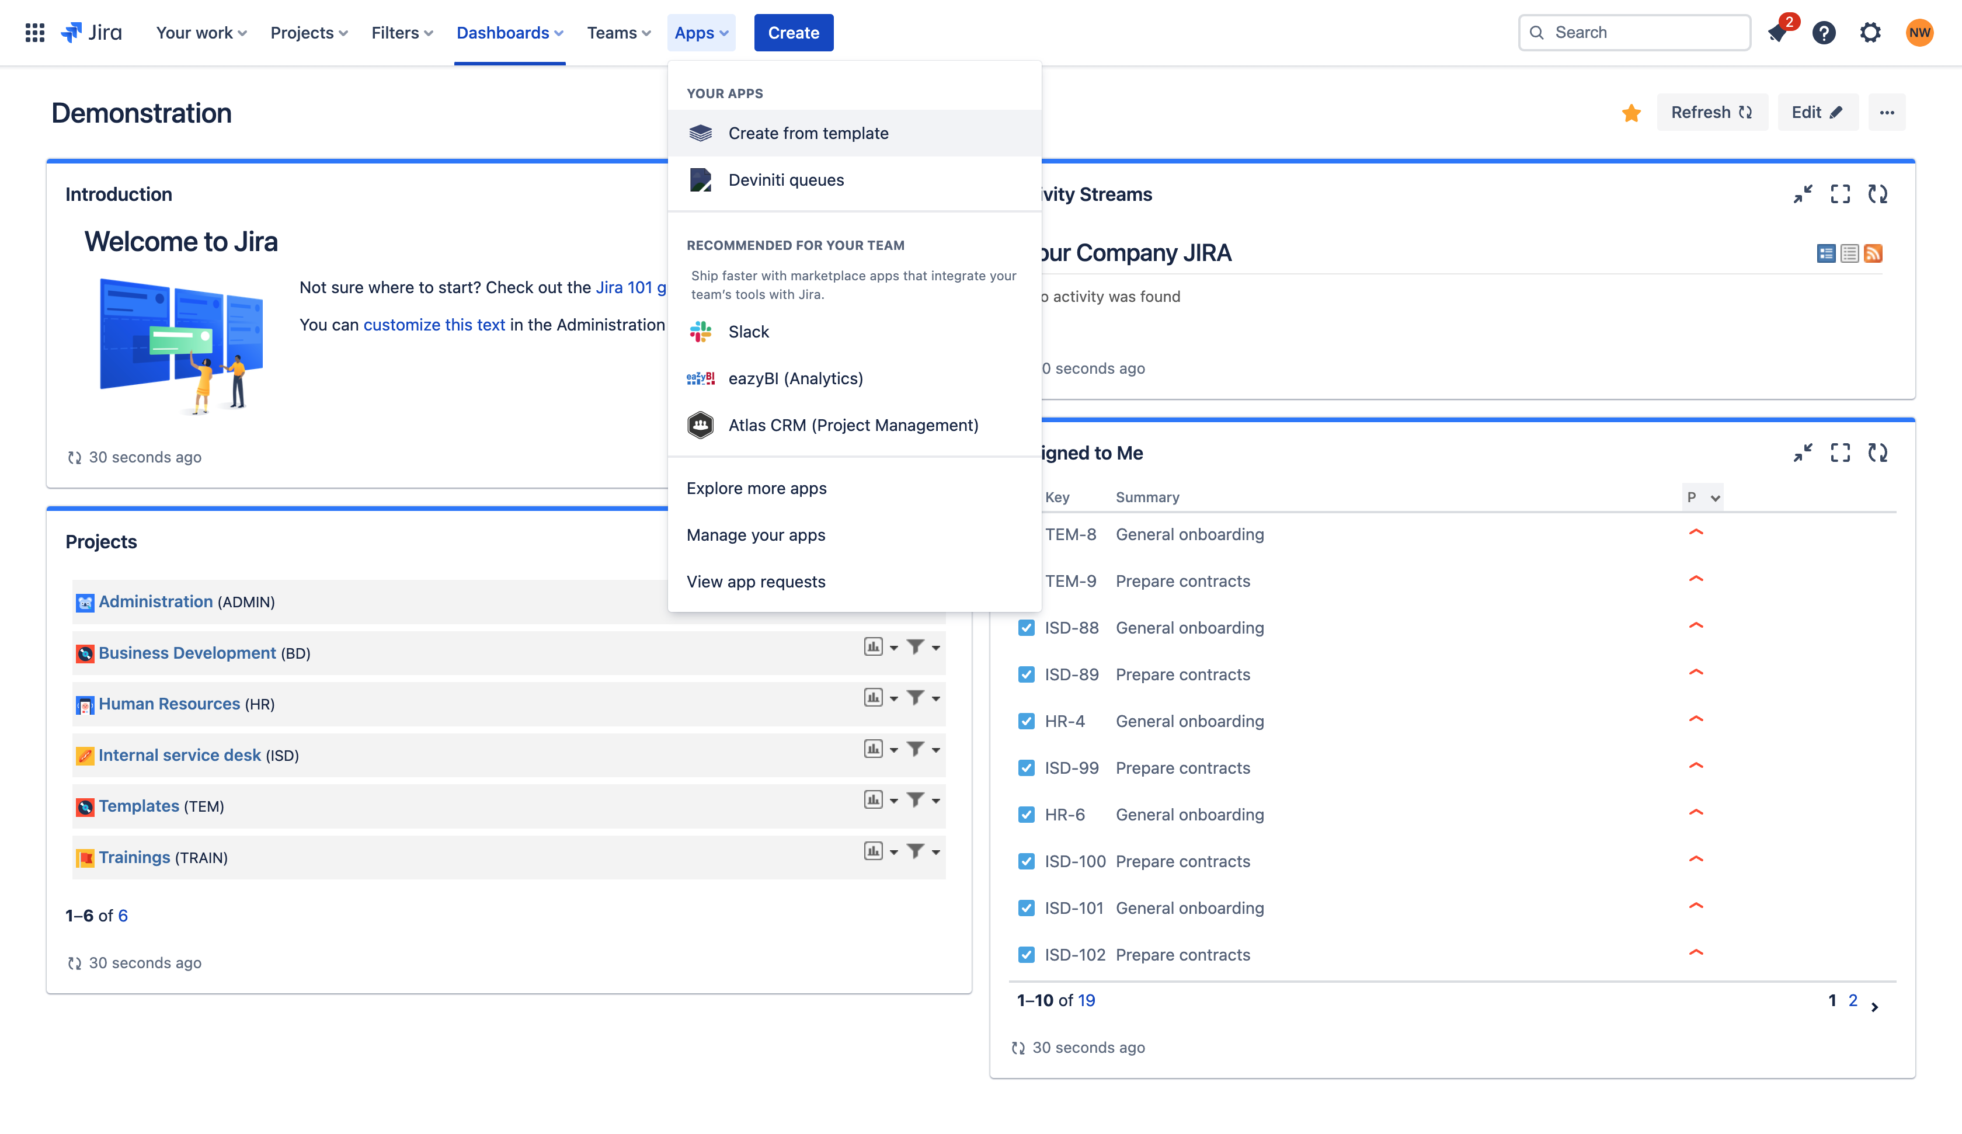Maximize the Activity Streams gadget
The height and width of the screenshot is (1134, 1962).
pos(1840,194)
